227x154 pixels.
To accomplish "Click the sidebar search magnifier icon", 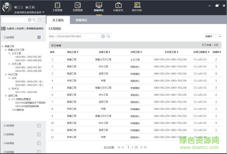I will (x=34, y=20).
